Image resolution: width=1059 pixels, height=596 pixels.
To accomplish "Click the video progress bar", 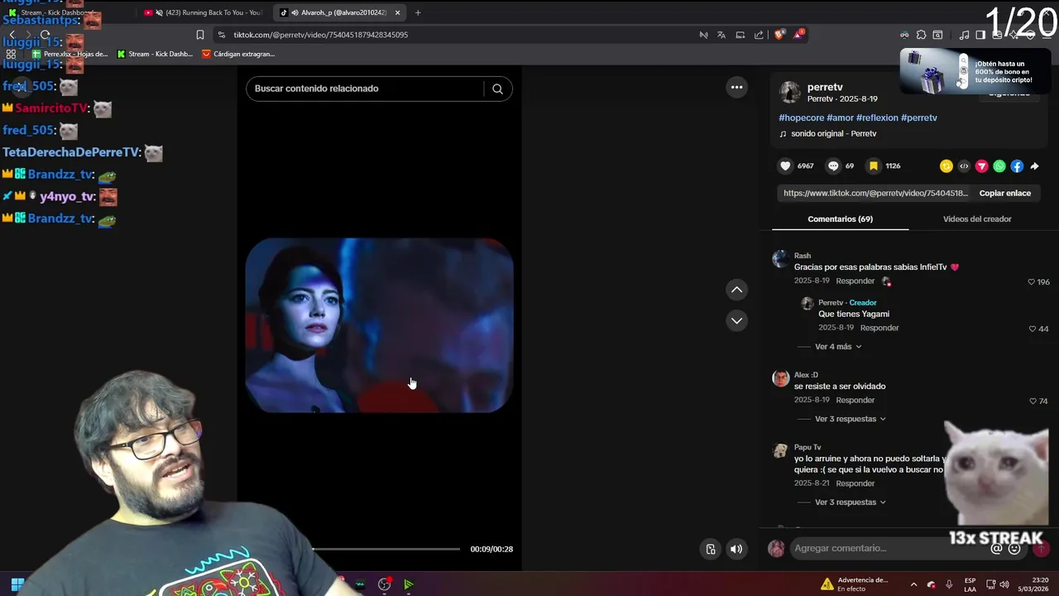I will coord(386,549).
